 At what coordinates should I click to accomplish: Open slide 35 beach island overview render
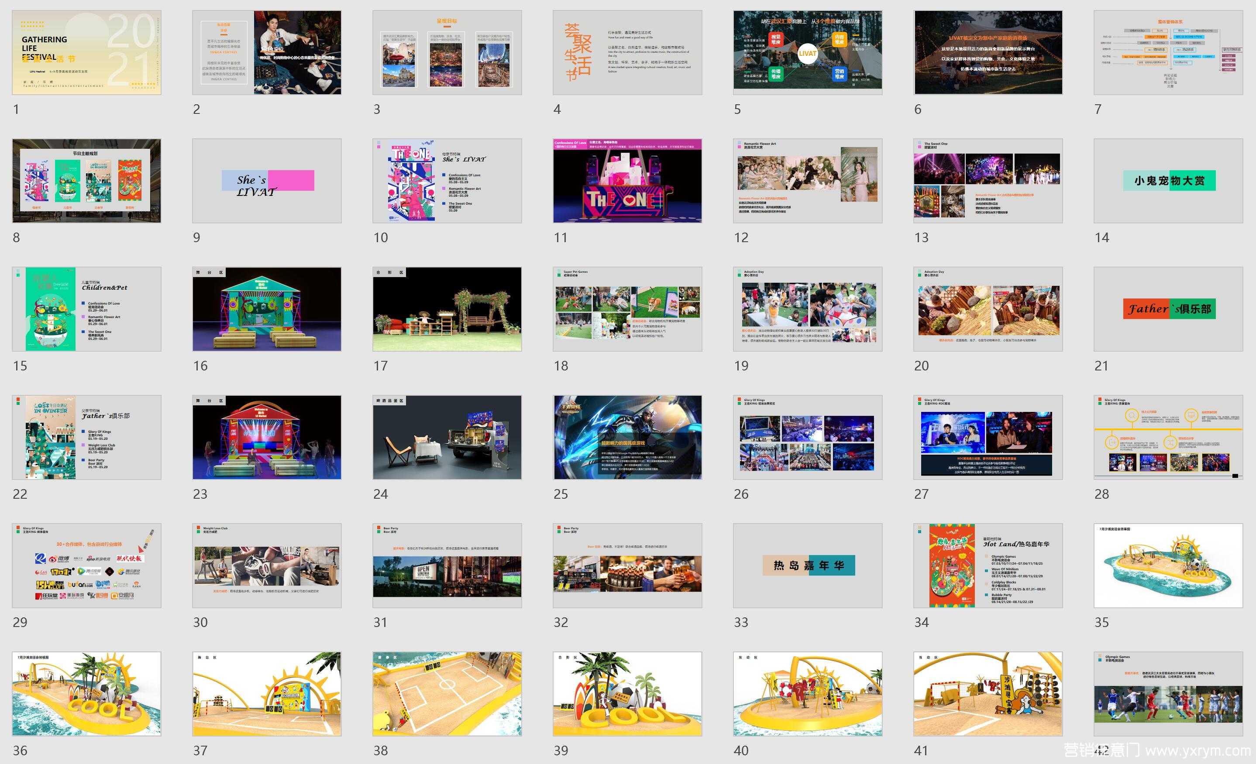click(x=1168, y=566)
